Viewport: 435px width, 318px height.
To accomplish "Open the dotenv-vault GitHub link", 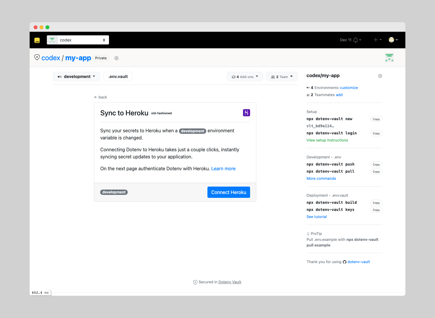I will [x=359, y=262].
